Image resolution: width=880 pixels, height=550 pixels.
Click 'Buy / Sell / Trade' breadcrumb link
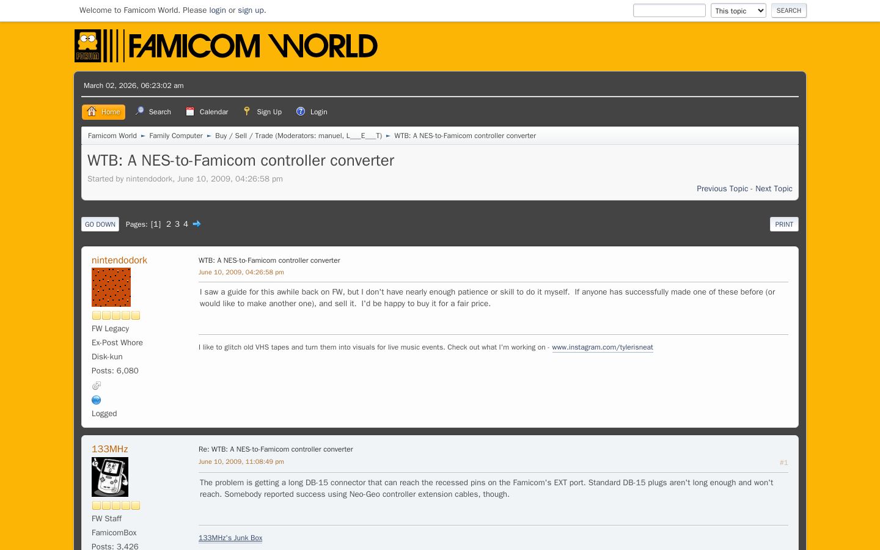[244, 136]
